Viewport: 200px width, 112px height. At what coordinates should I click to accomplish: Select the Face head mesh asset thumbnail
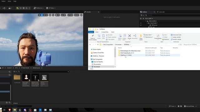pyautogui.click(x=26, y=77)
